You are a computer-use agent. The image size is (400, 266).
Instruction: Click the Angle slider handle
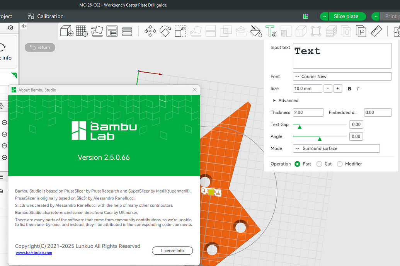[x=319, y=138]
